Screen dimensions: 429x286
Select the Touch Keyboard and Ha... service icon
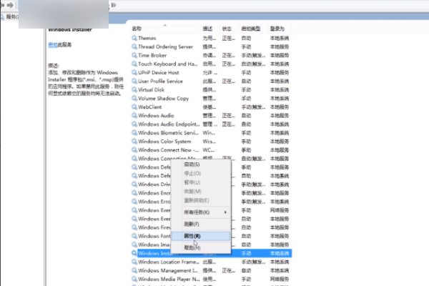134,64
